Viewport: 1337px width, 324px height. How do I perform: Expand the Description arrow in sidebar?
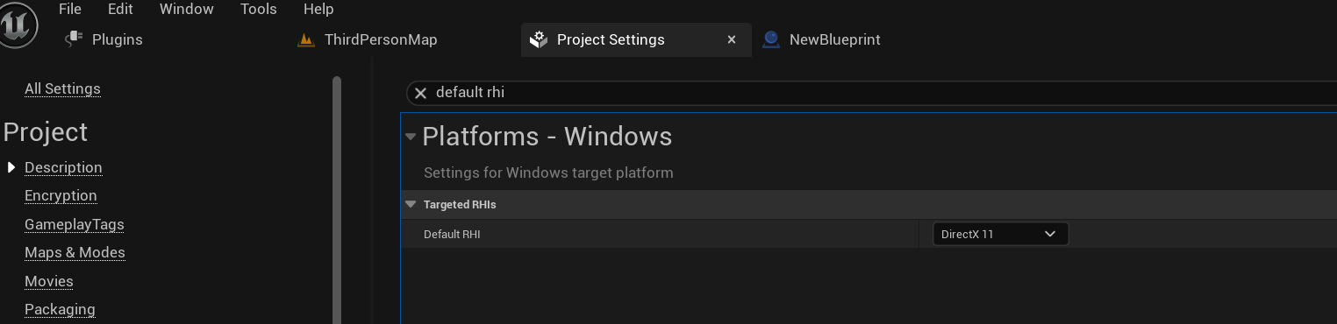tap(11, 167)
